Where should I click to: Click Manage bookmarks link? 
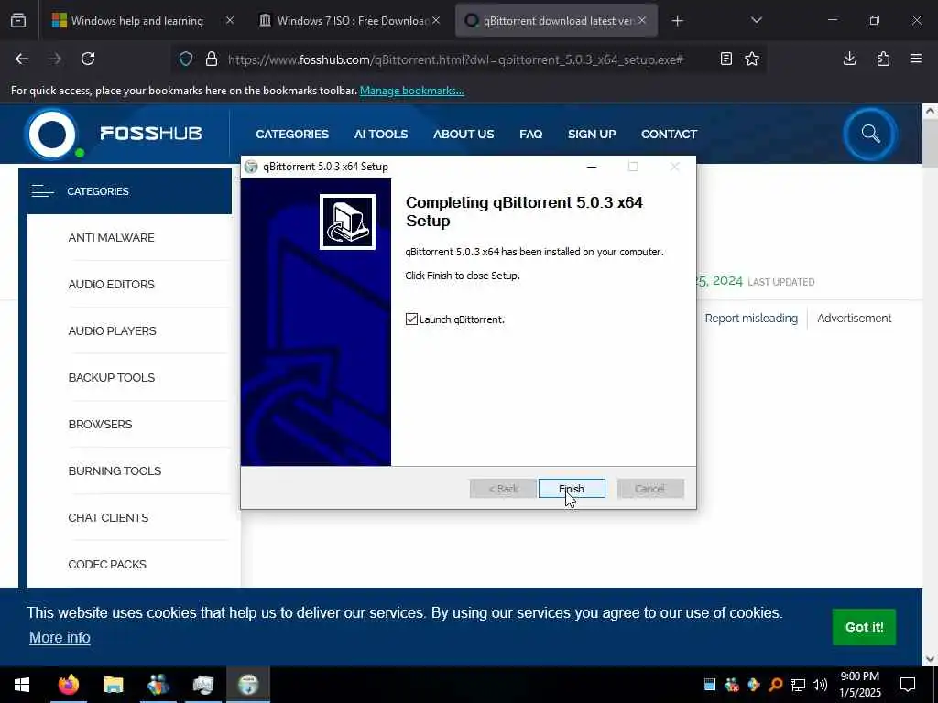[411, 91]
